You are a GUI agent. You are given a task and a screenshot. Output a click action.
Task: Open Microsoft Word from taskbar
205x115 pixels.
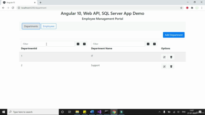pyautogui.click(x=92, y=112)
